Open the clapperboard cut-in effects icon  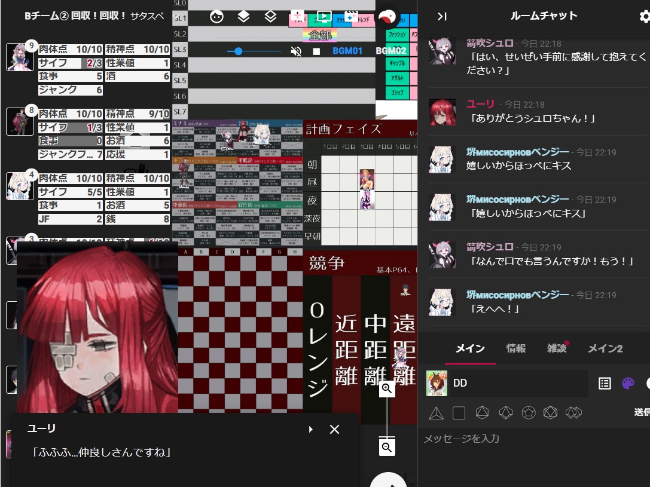[x=350, y=17]
